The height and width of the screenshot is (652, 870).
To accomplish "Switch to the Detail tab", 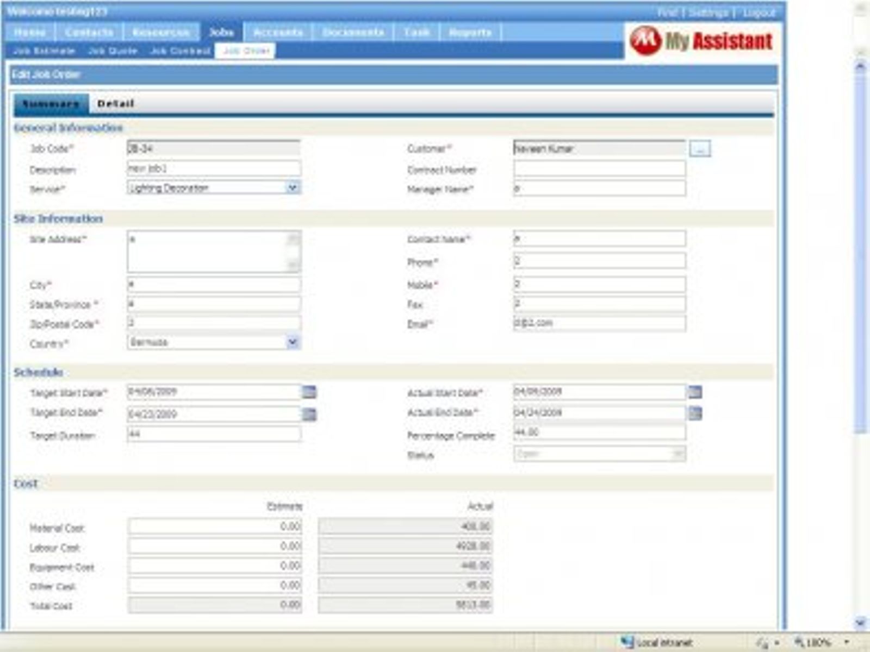I will 116,103.
